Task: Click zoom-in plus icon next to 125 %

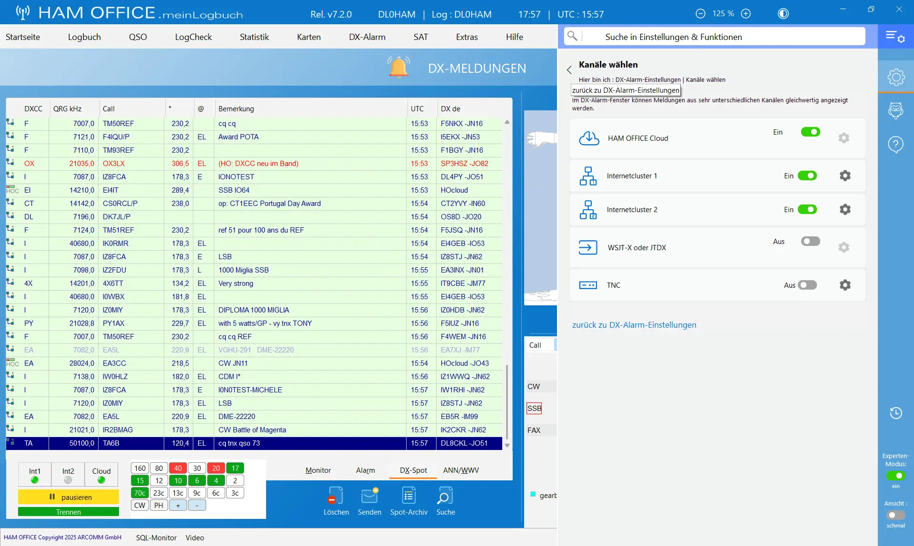Action: tap(746, 14)
